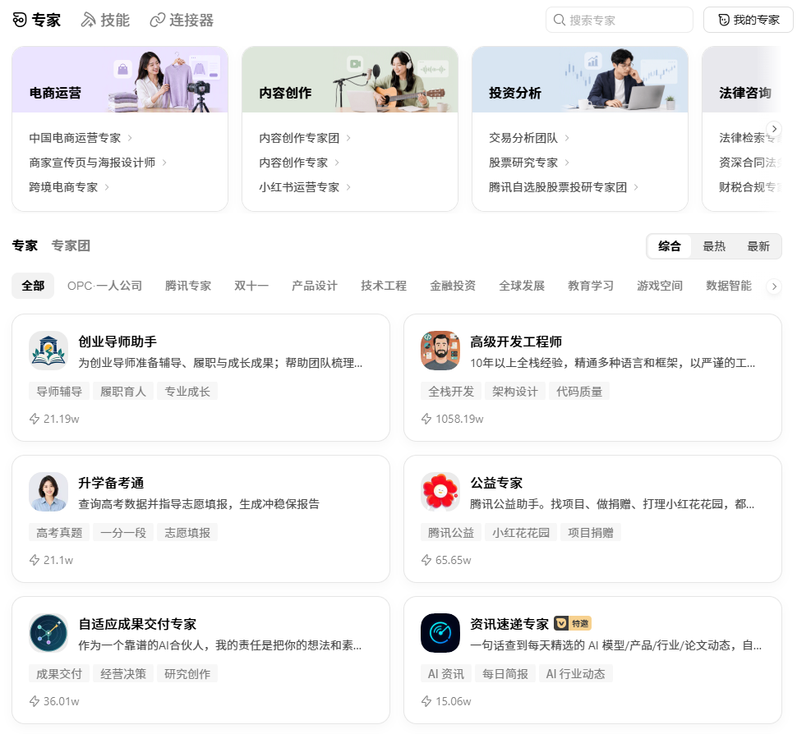The width and height of the screenshot is (797, 734).
Task: Click the 志愿填报 tag
Action: pos(187,533)
